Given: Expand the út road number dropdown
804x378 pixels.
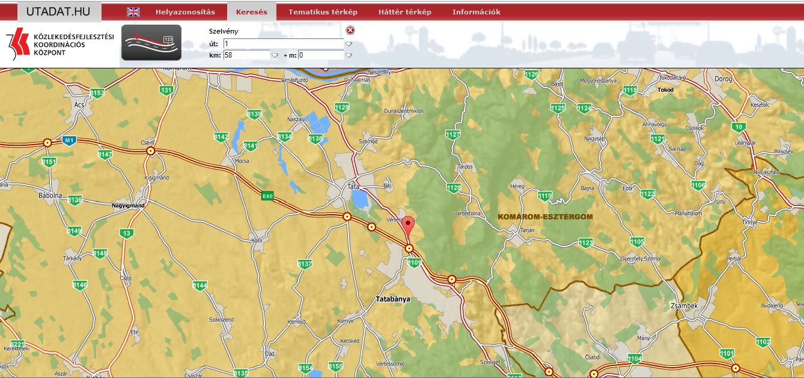Looking at the screenshot, I should click(x=349, y=44).
